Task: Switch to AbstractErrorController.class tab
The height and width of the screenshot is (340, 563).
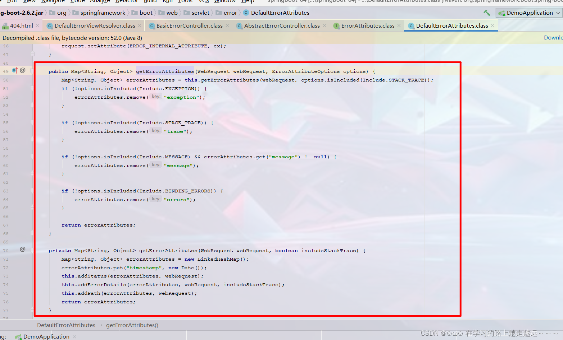Action: click(x=282, y=25)
